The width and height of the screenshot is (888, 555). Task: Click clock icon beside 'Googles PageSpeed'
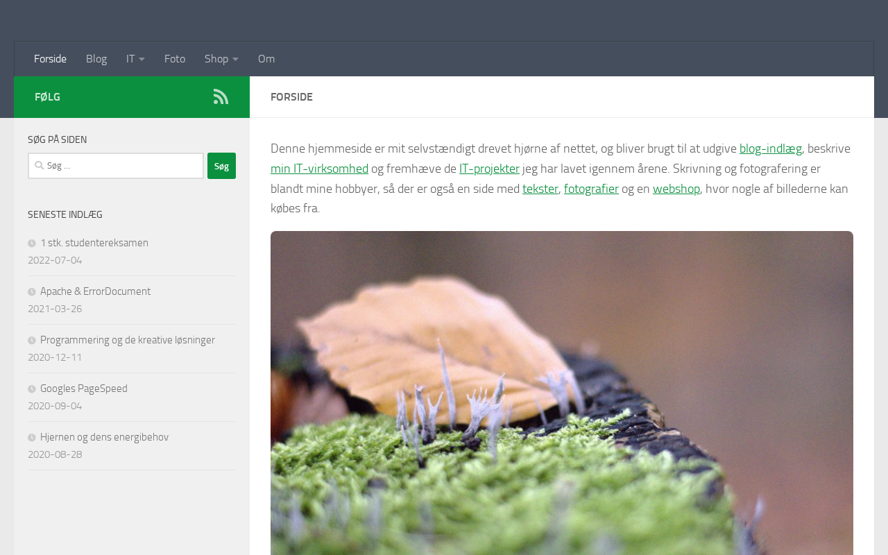pyautogui.click(x=32, y=389)
